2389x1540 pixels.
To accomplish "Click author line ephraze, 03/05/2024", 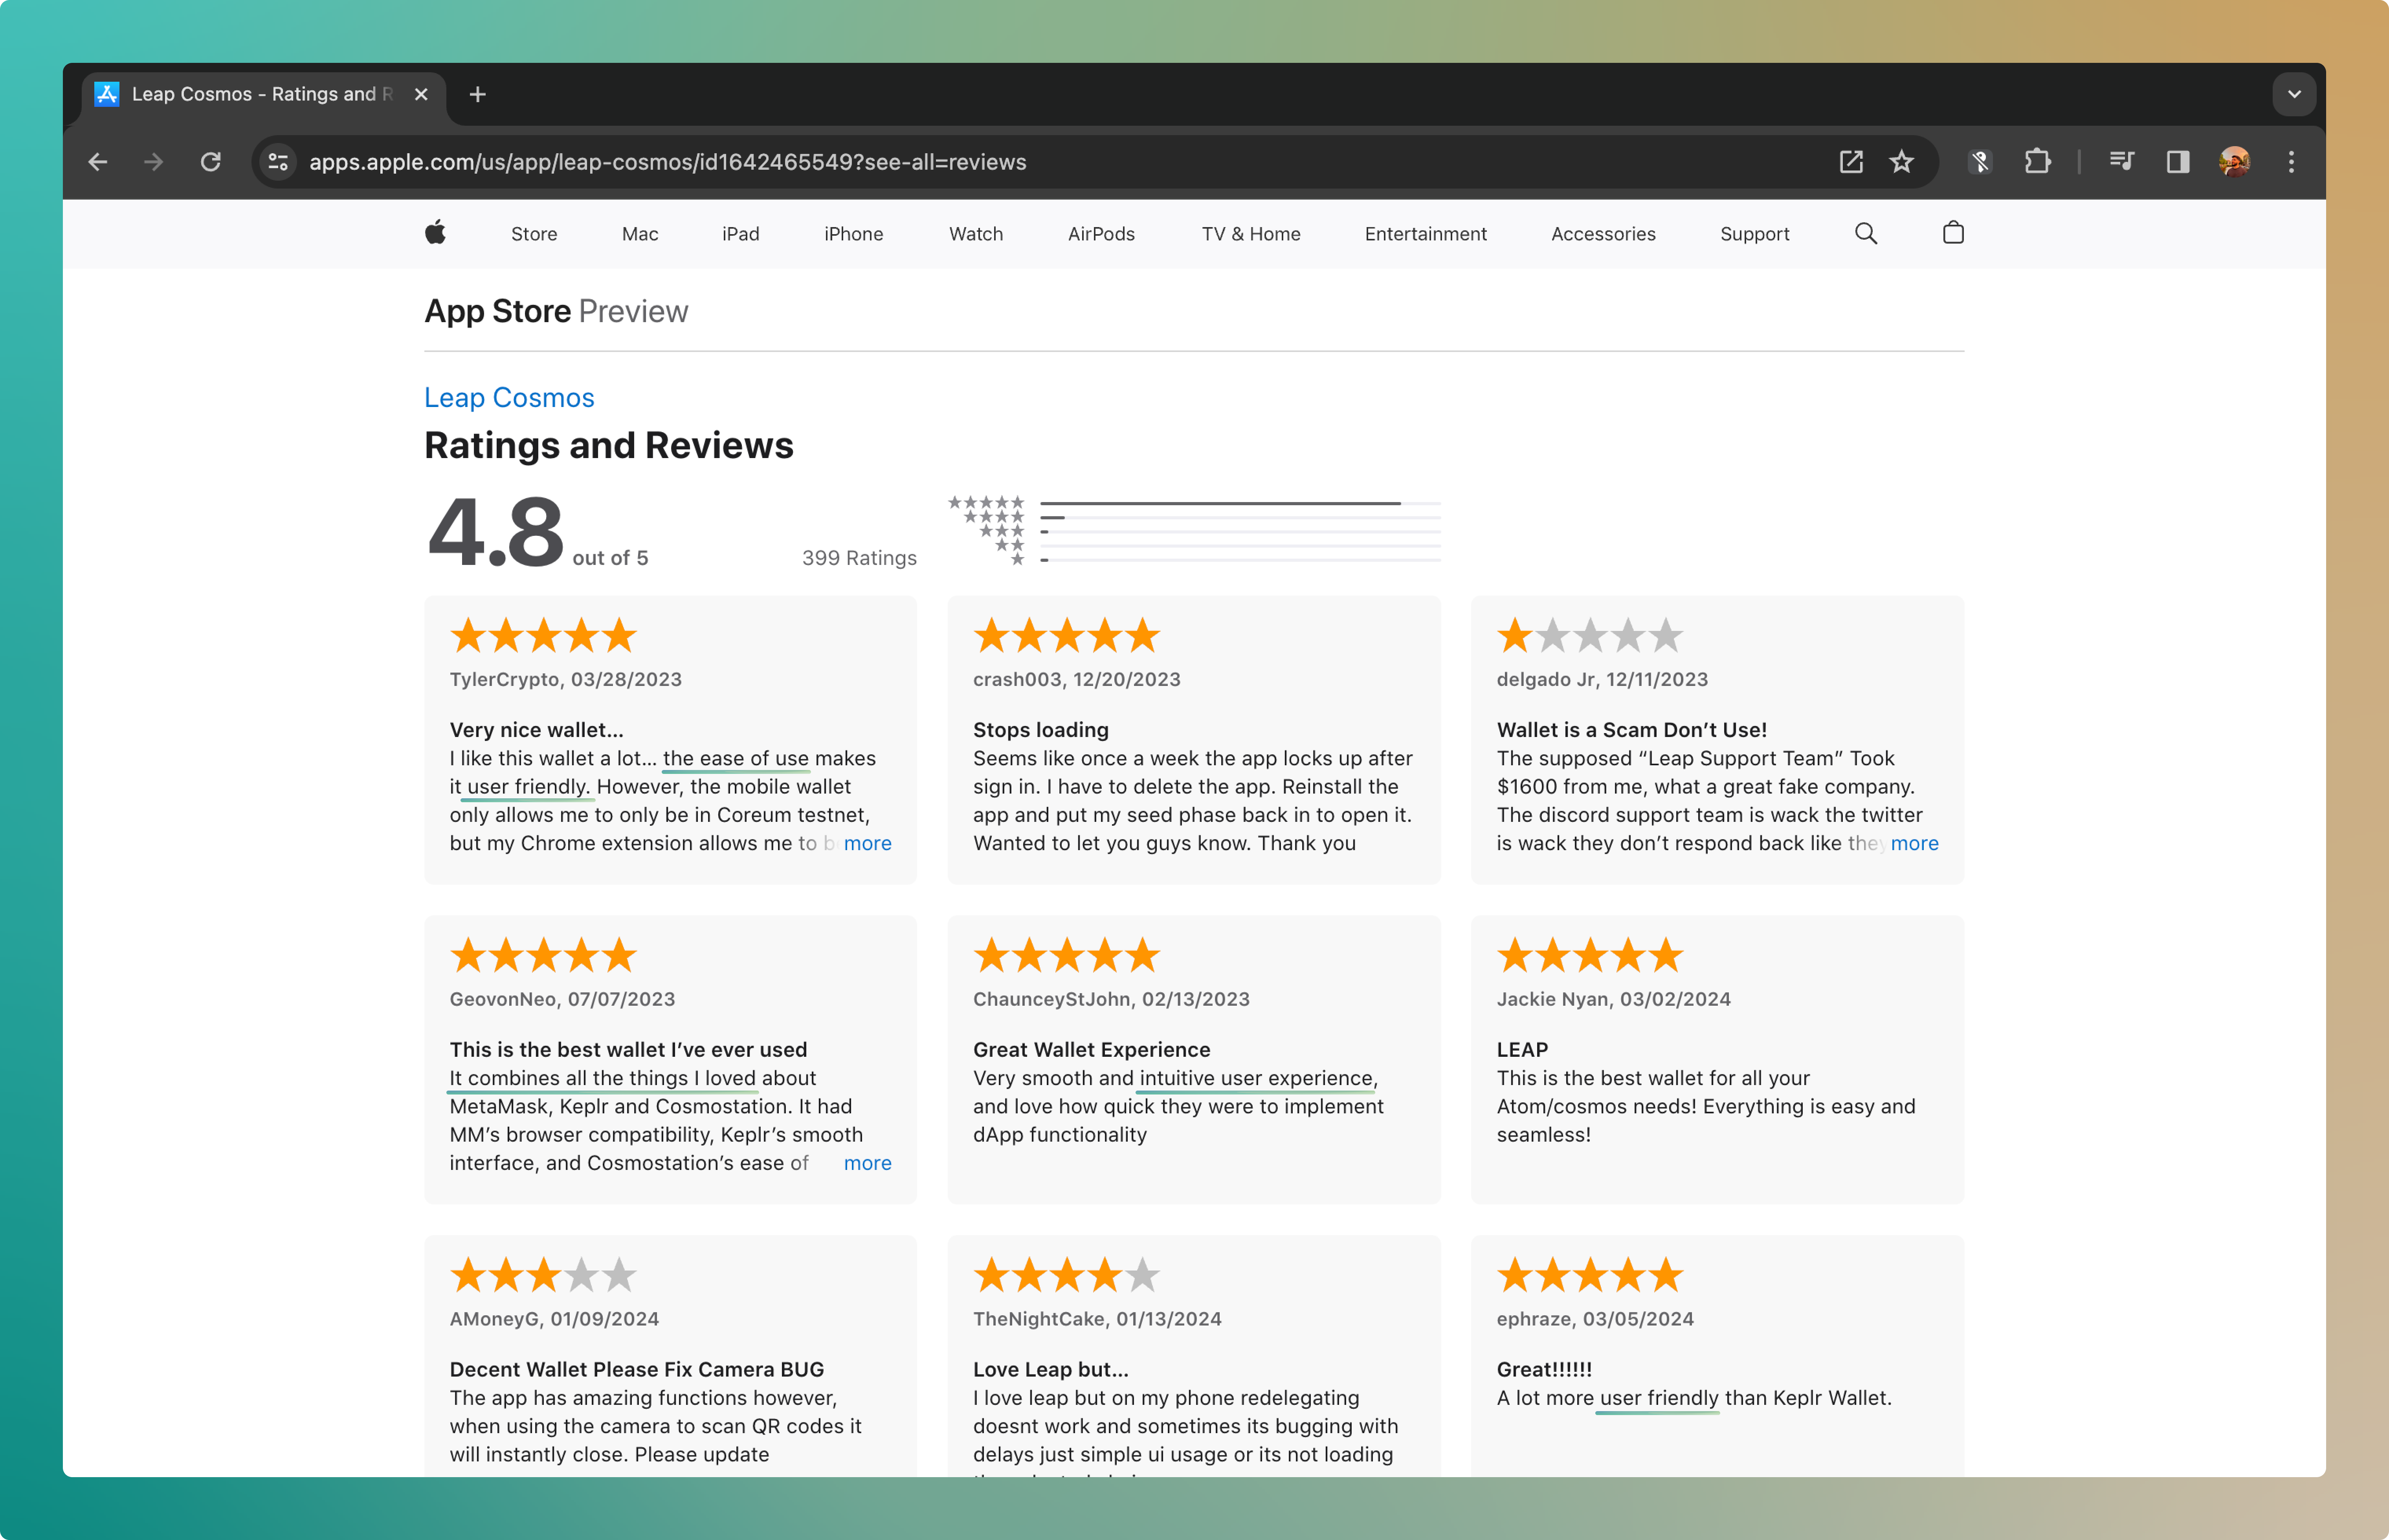I will click(x=1595, y=1319).
